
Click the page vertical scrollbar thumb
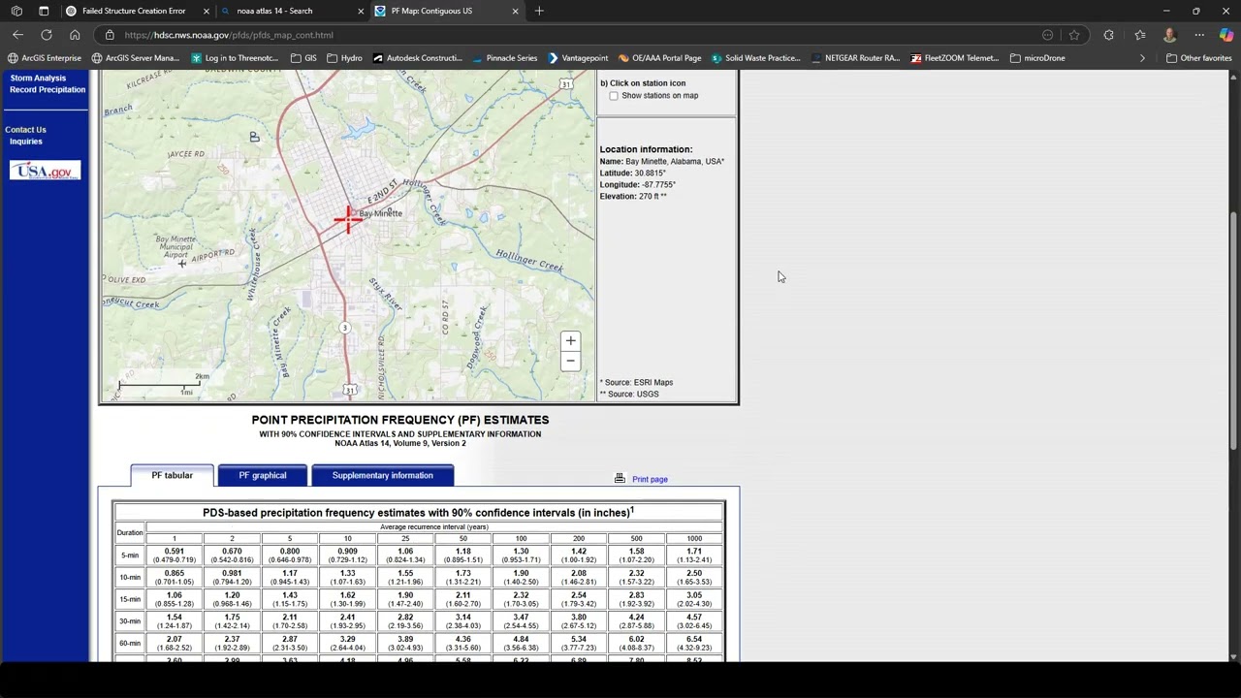pyautogui.click(x=1233, y=330)
